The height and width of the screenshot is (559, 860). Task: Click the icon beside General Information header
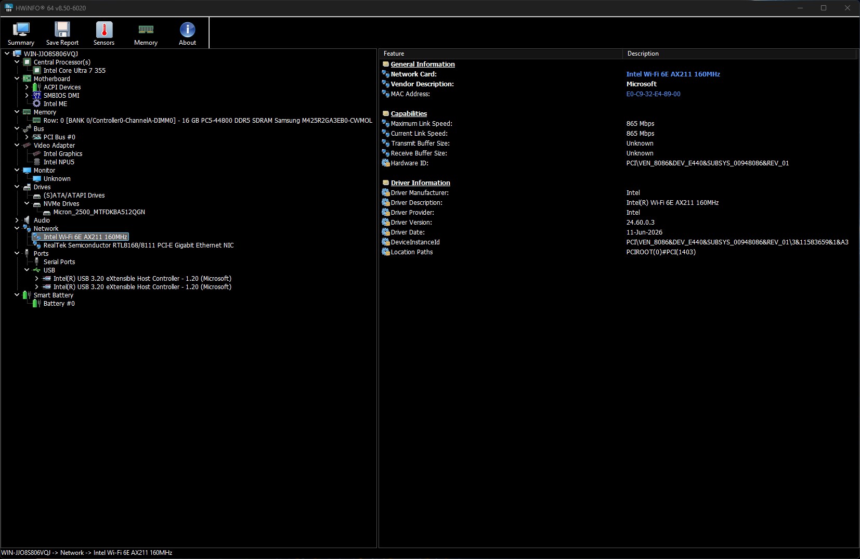pyautogui.click(x=386, y=64)
